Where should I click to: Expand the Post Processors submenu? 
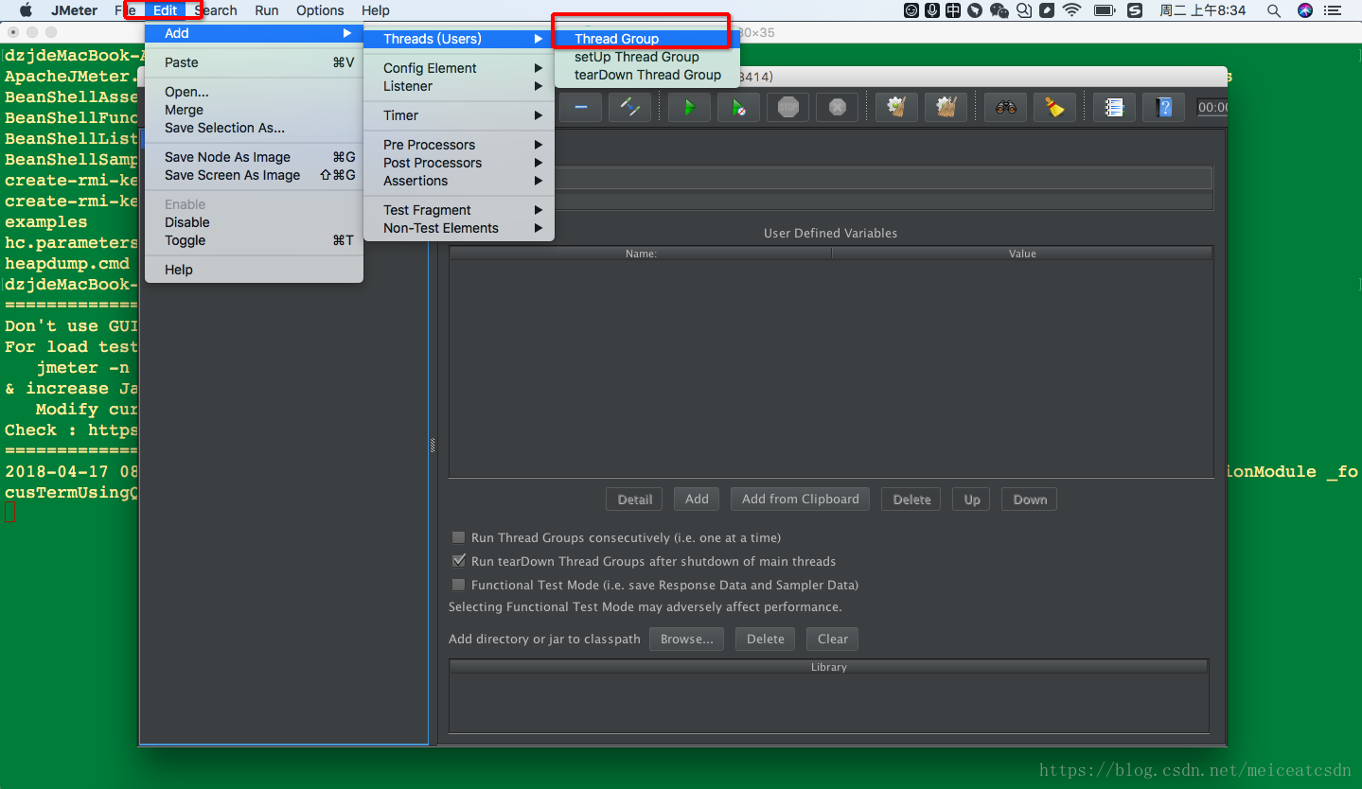(x=458, y=163)
